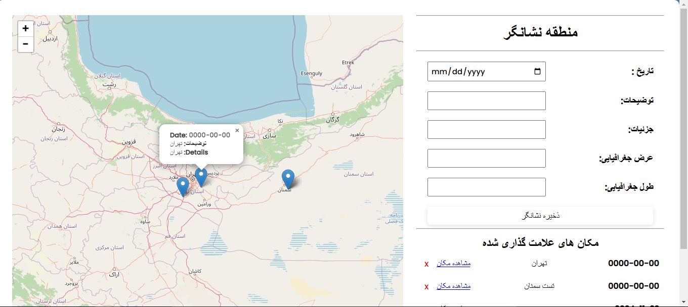688x307 pixels.
Task: Click into the توضیحات text field
Action: click(x=486, y=100)
